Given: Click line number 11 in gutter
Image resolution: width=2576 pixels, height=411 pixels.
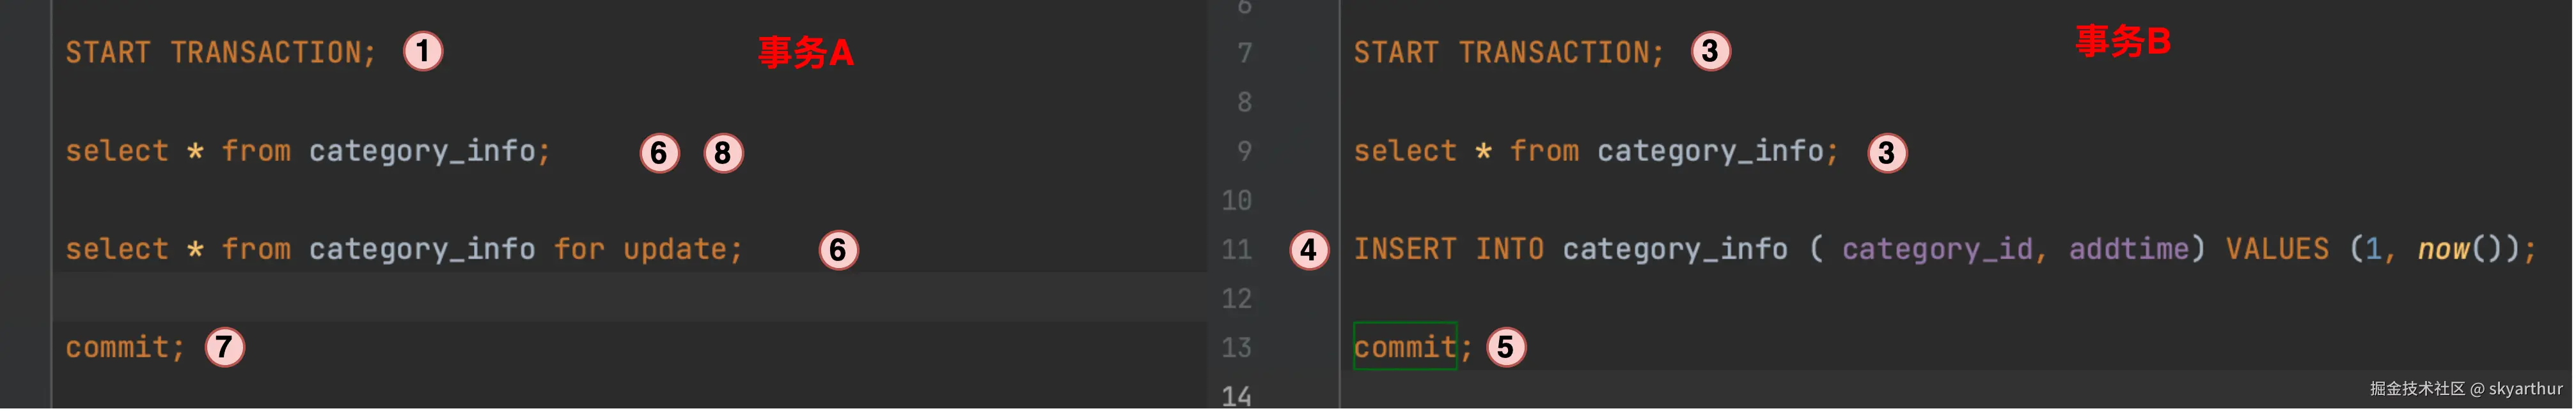Looking at the screenshot, I should 1237,250.
